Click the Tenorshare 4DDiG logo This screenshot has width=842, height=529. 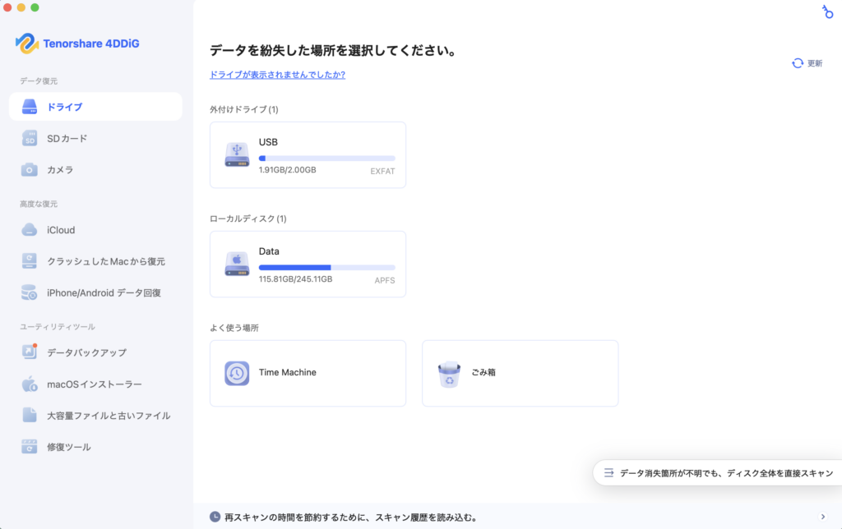pyautogui.click(x=76, y=43)
